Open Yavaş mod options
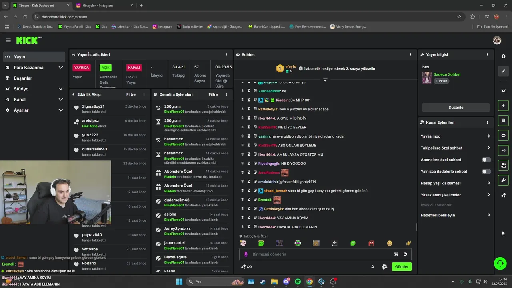The image size is (512, 288). tap(456, 136)
